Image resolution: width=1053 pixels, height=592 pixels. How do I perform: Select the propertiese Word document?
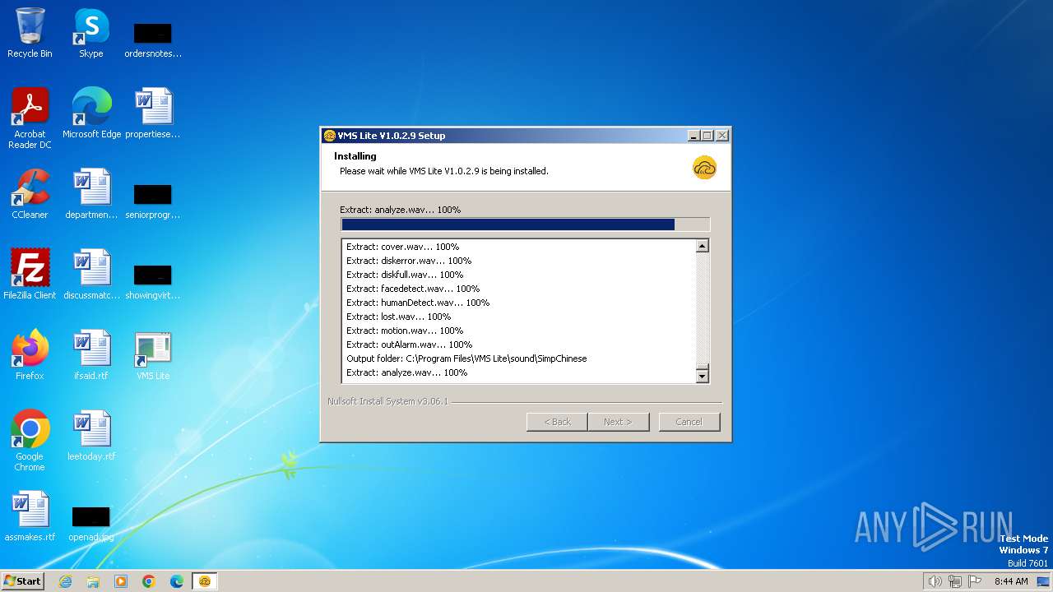click(x=153, y=113)
